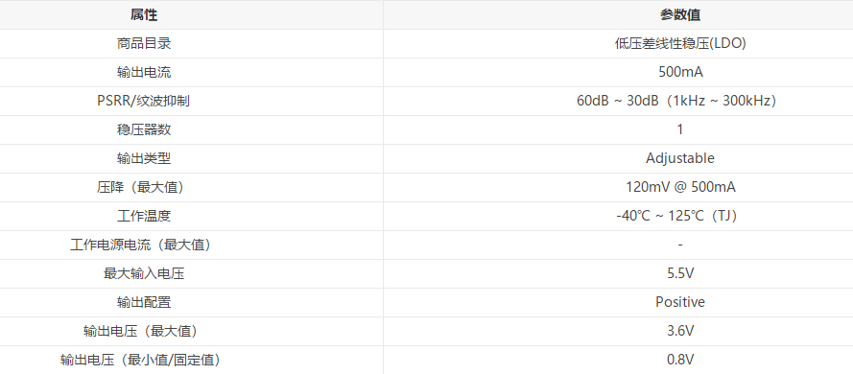Select the -40℃ ~ 125℃（TJ）value

tap(680, 217)
